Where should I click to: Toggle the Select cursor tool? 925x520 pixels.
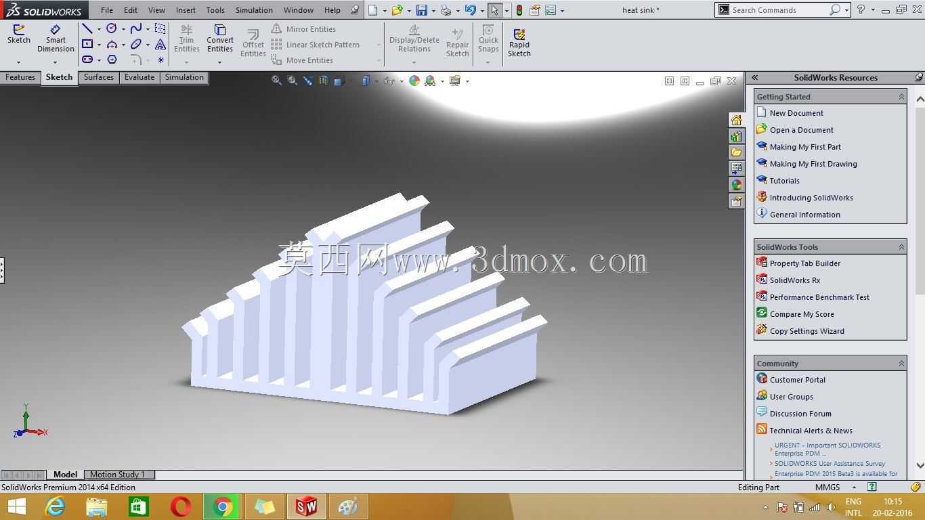click(x=495, y=10)
